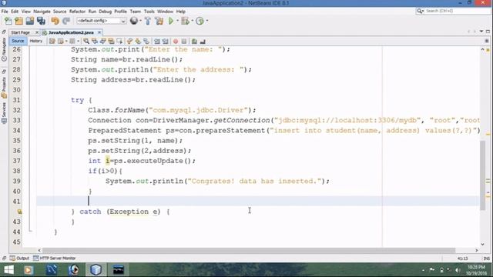This screenshot has height=277, width=493.
Task: Click the Shift Line Left icon
Action: (157, 41)
